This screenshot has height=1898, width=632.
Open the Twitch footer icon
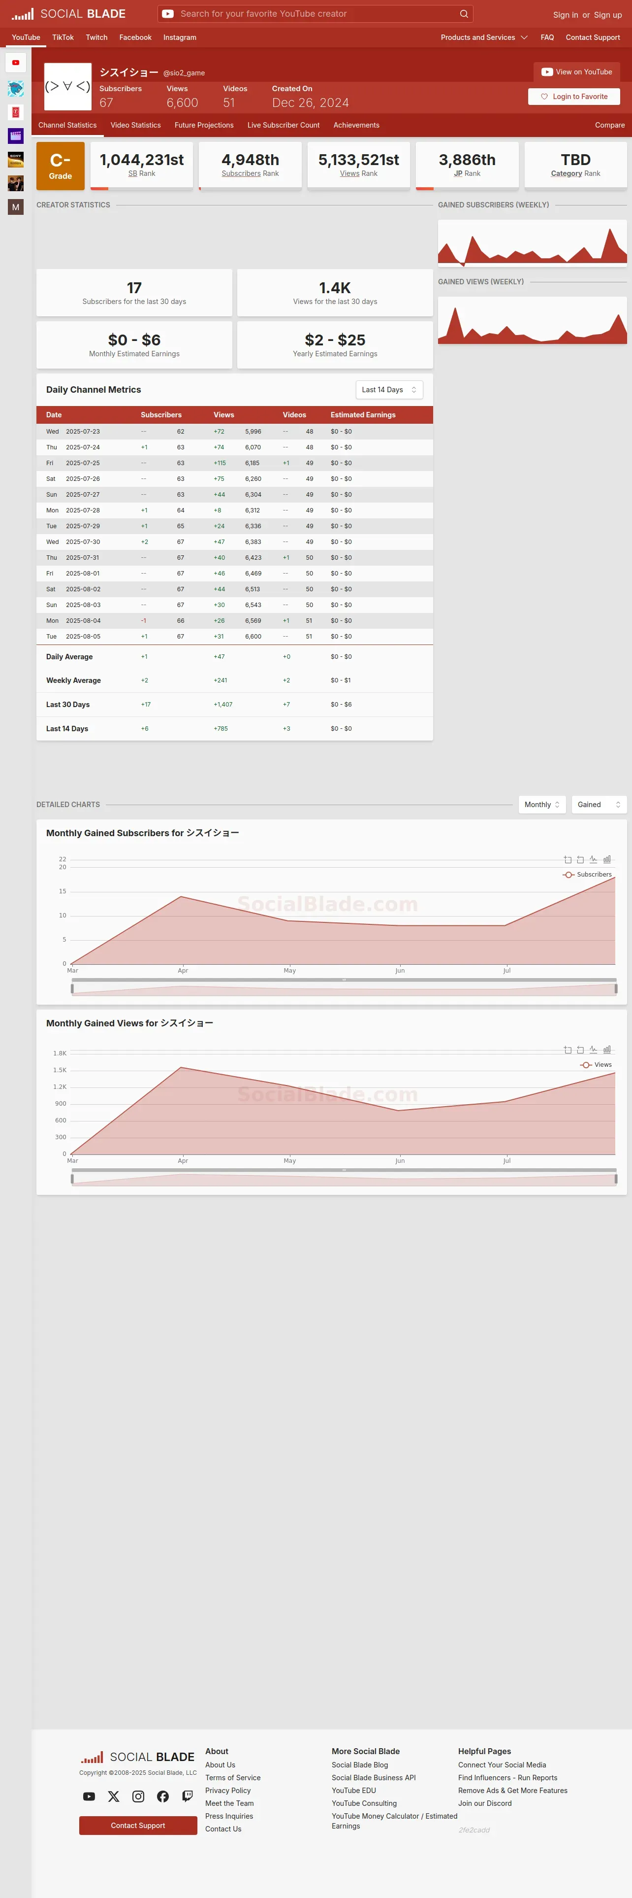[188, 1796]
